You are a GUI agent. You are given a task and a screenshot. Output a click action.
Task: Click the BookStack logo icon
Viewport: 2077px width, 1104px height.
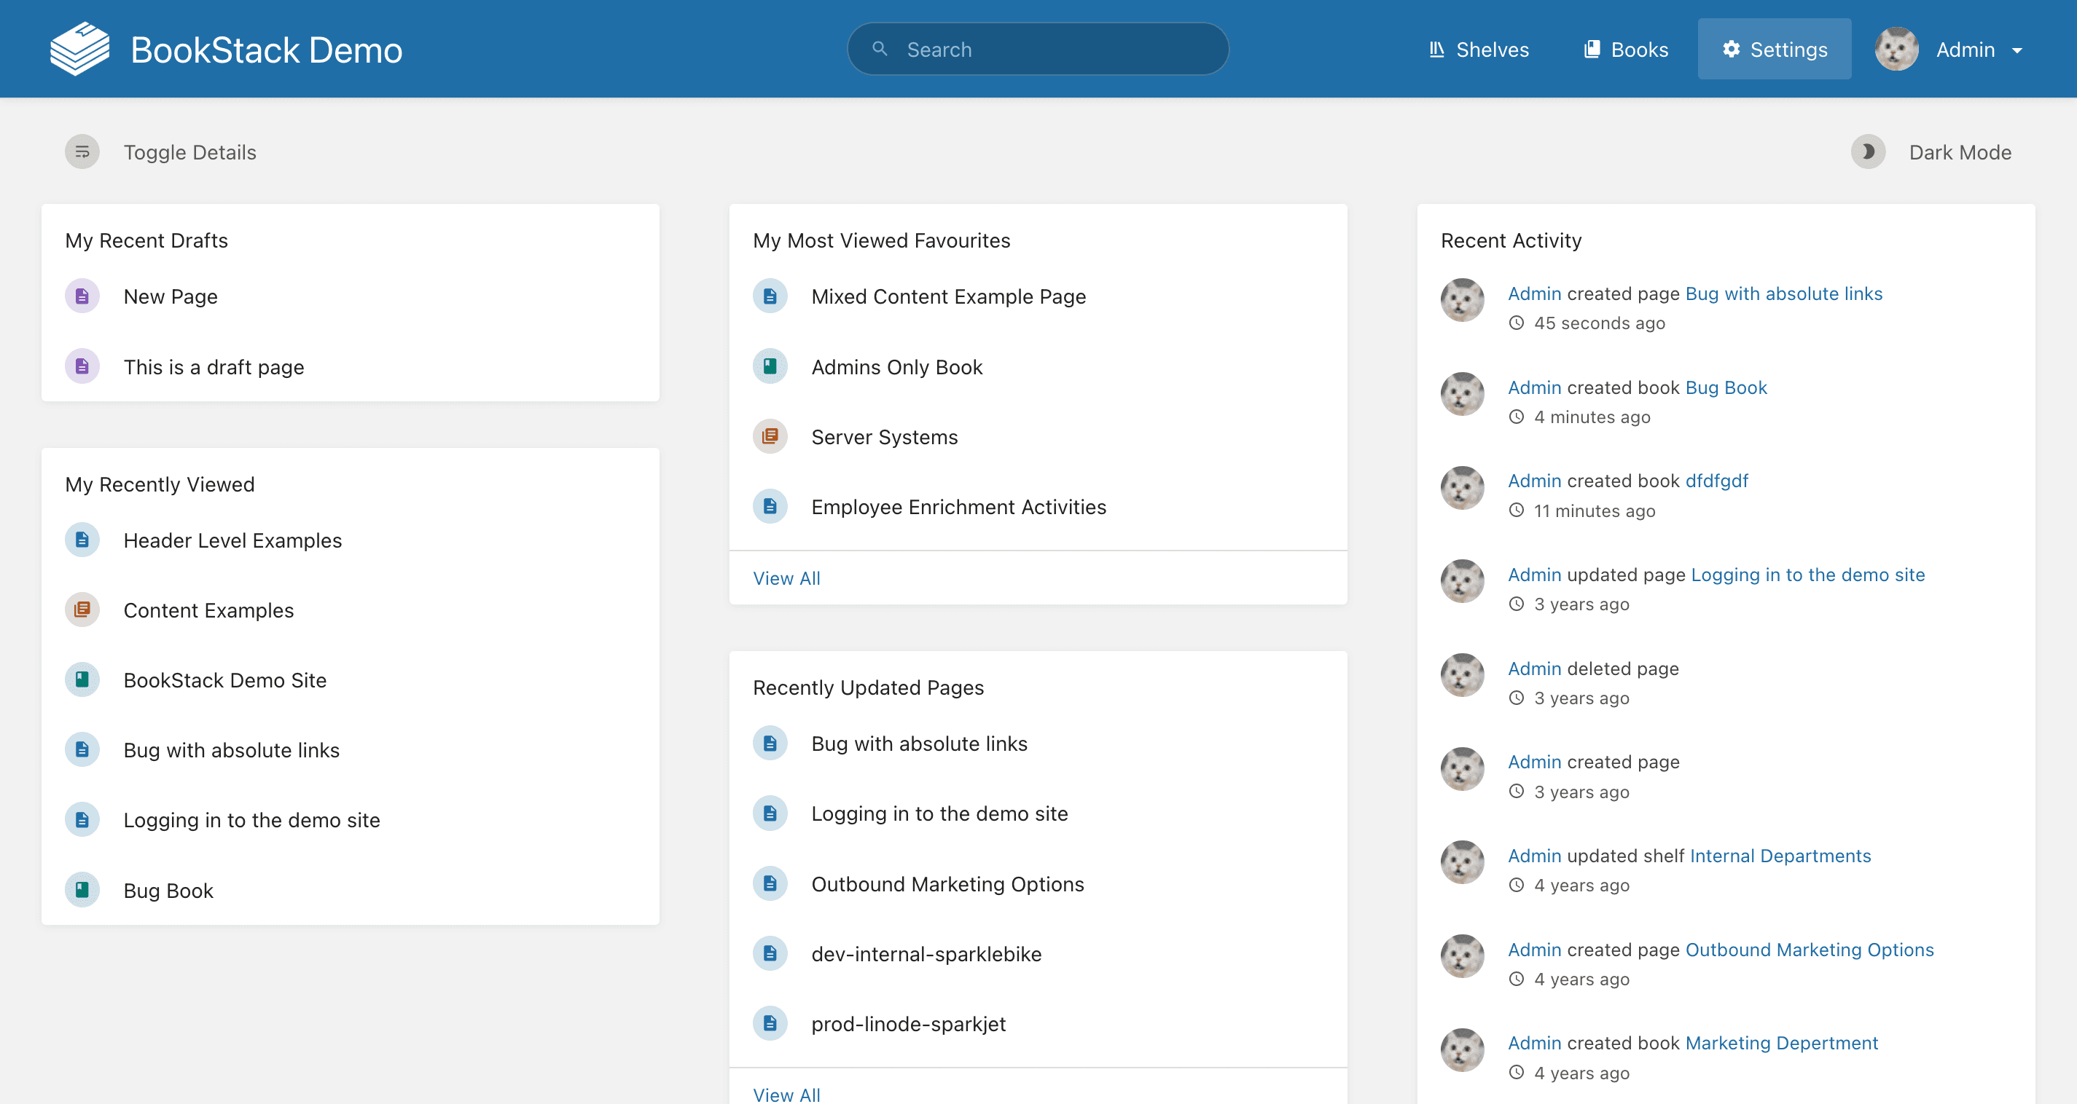coord(79,50)
